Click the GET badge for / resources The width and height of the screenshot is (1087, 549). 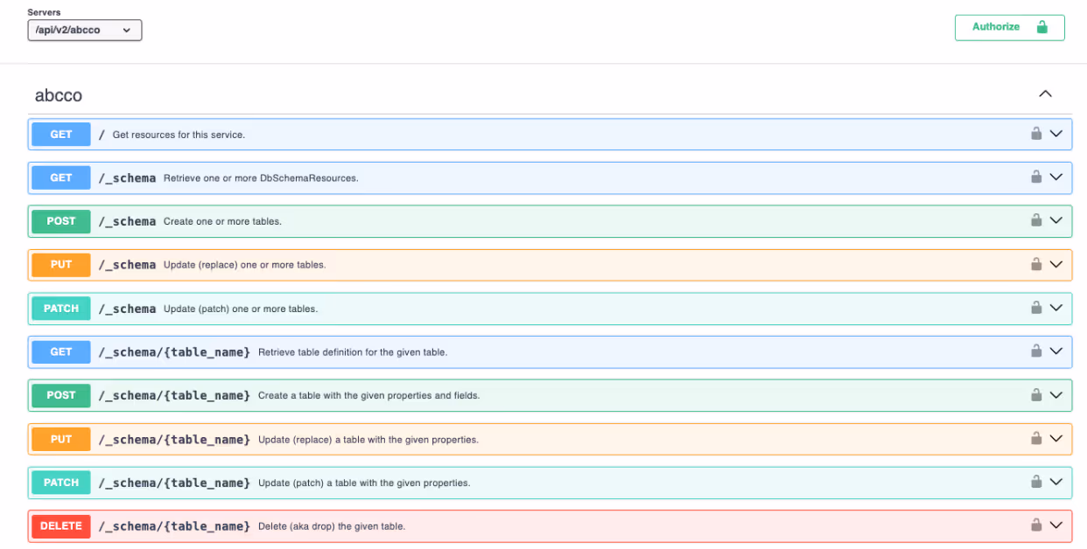tap(61, 134)
